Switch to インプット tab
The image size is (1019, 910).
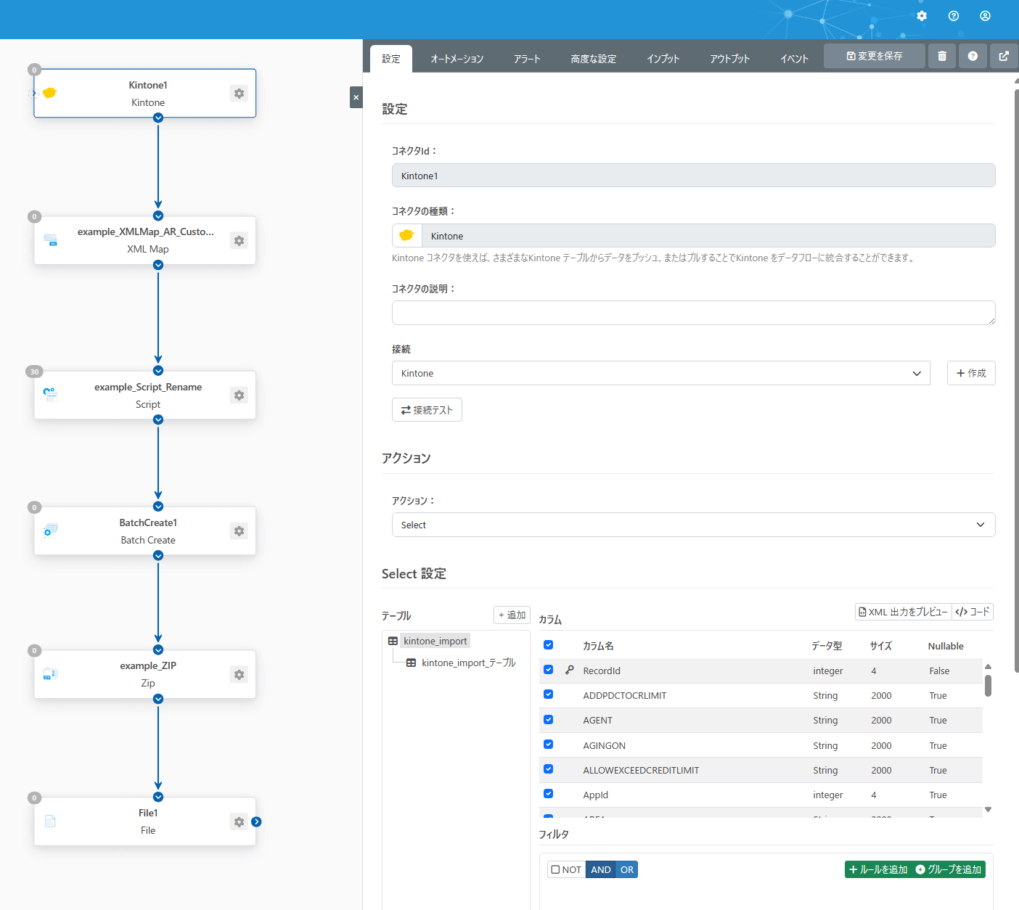click(x=663, y=59)
